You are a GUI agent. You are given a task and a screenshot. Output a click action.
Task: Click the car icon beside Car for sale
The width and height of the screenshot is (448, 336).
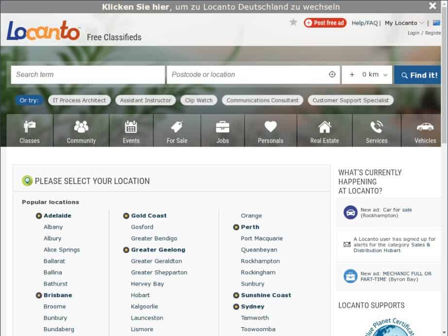click(x=350, y=213)
